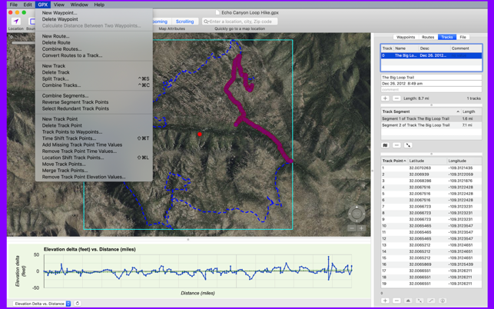Viewport: 494px width, 309px height.
Task: Remove selected track with minus button
Action: 396,98
